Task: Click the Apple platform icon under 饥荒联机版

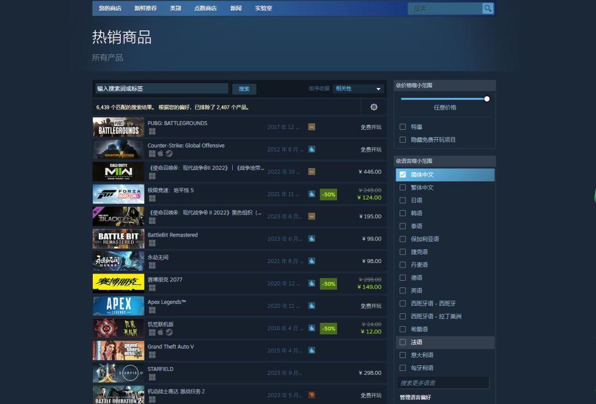Action: (161, 332)
